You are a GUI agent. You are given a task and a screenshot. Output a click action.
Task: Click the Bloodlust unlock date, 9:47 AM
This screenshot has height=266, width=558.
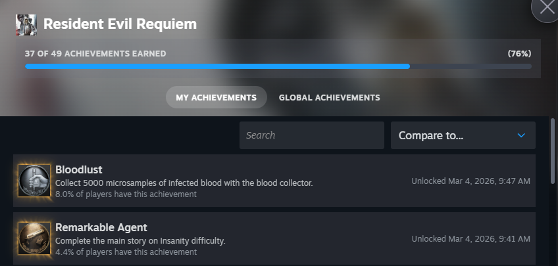point(470,181)
